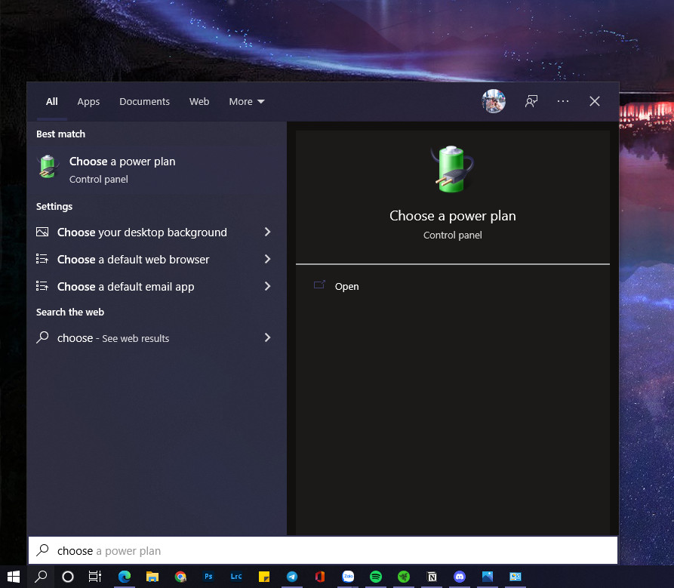674x588 pixels.
Task: Click the taskbar search magnifier icon
Action: coord(41,577)
